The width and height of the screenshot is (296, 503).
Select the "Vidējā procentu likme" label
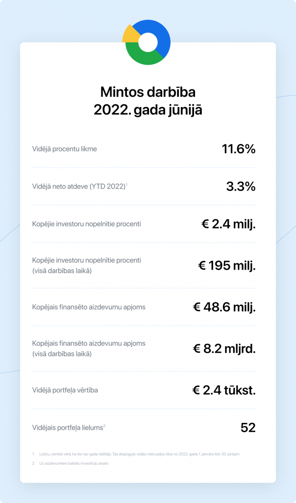coord(64,149)
